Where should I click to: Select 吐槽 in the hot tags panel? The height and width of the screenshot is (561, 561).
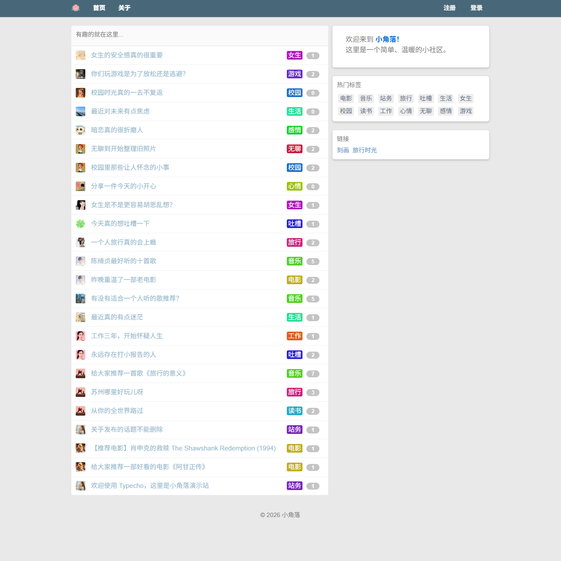tap(426, 98)
